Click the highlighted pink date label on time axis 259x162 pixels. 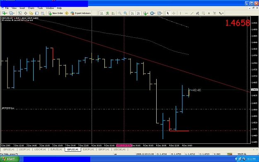pyautogui.click(x=124, y=145)
